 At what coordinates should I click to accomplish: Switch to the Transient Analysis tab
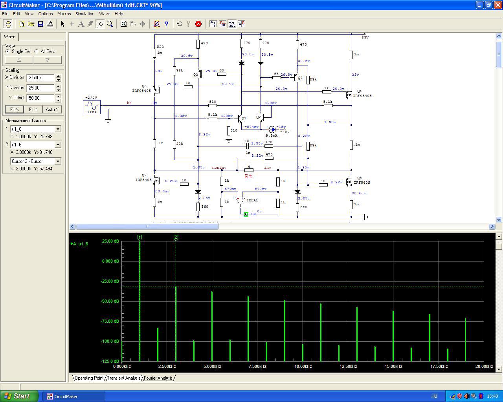pos(123,378)
